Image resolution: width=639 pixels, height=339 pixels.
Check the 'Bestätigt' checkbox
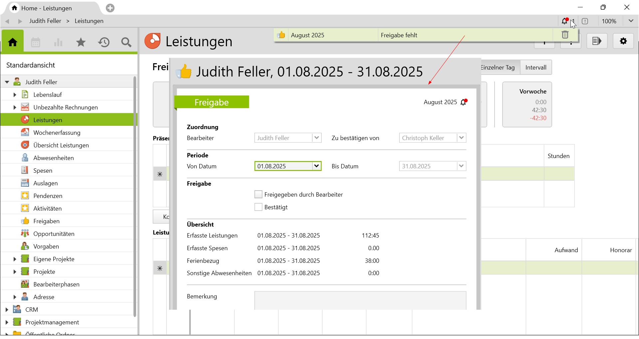click(x=258, y=207)
